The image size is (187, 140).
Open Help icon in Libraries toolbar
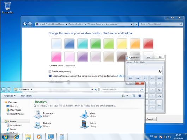coord(140,96)
